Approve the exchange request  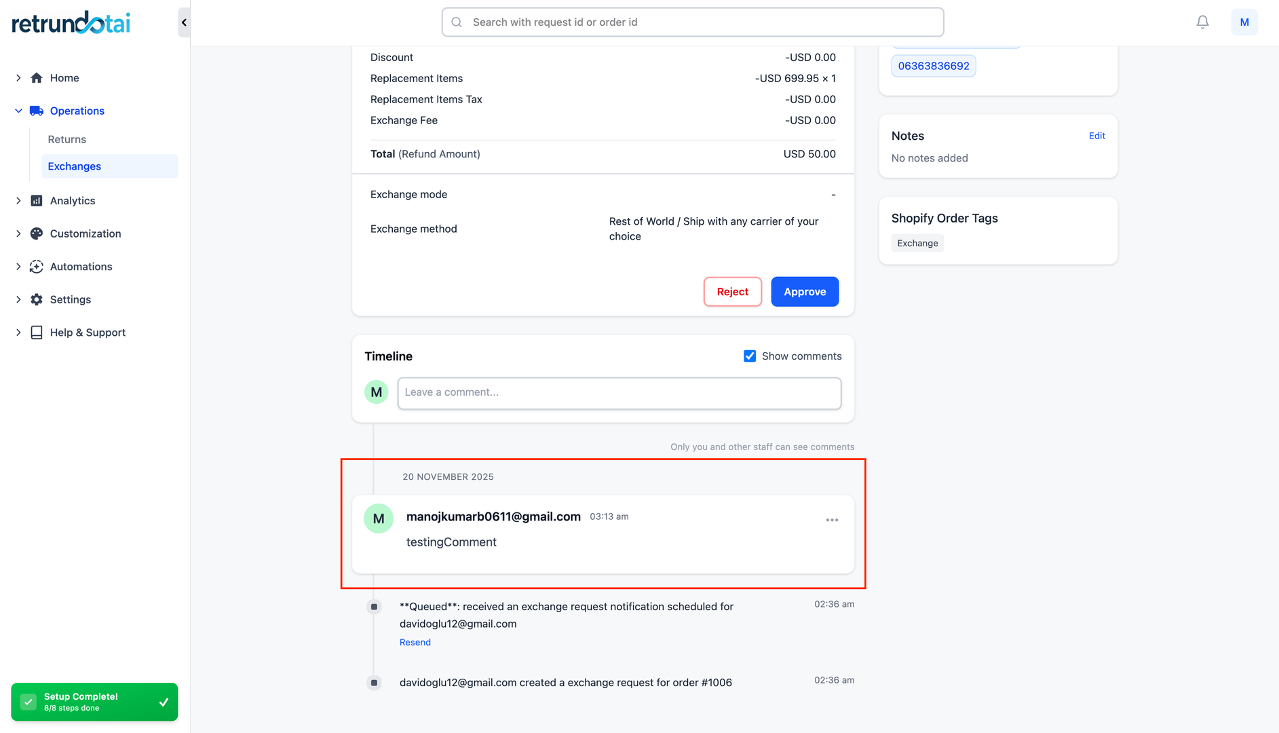[x=805, y=292]
